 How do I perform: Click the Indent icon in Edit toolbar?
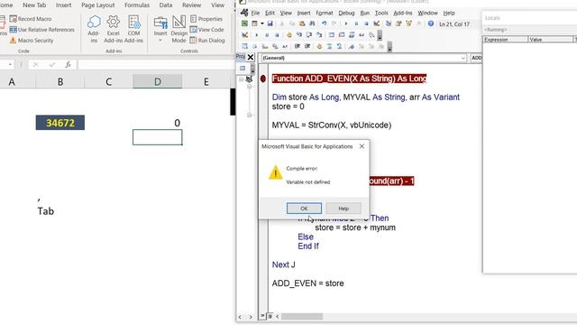297,46
